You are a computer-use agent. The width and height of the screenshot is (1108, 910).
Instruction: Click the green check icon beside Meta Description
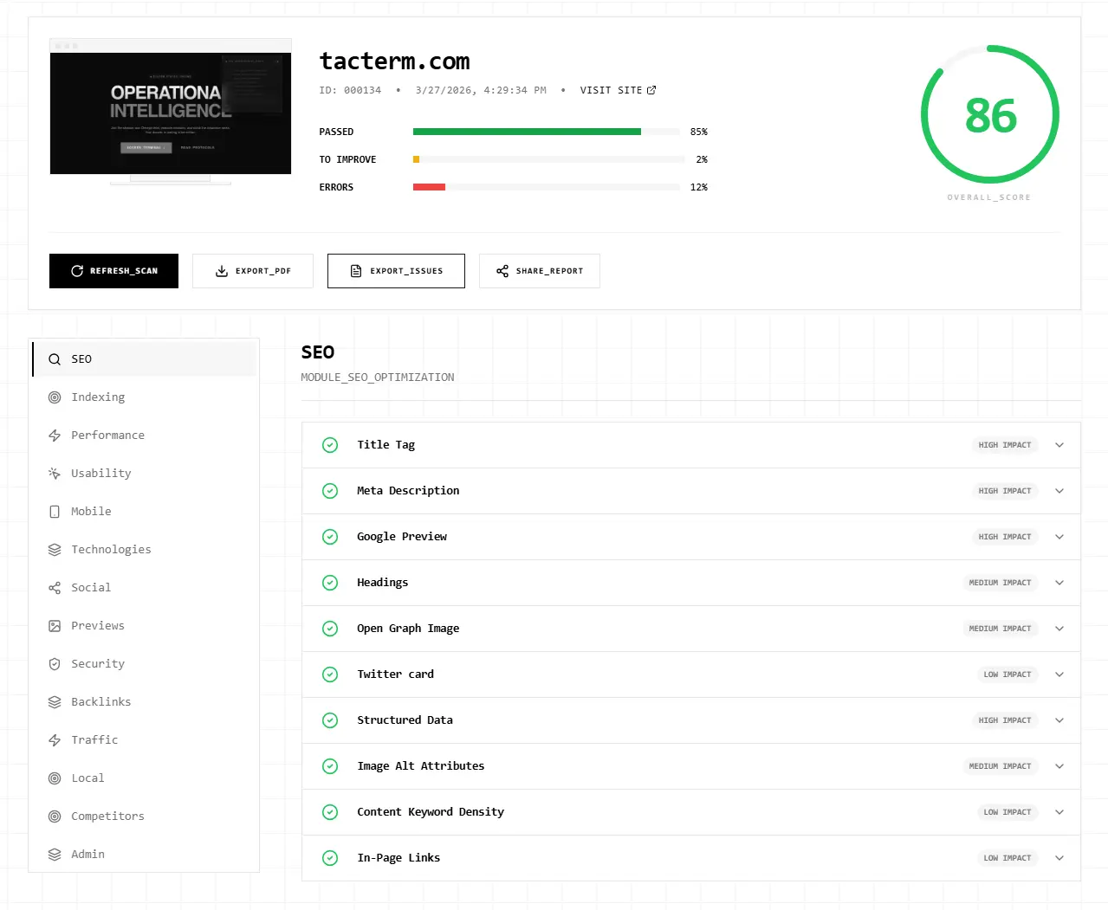tap(330, 491)
